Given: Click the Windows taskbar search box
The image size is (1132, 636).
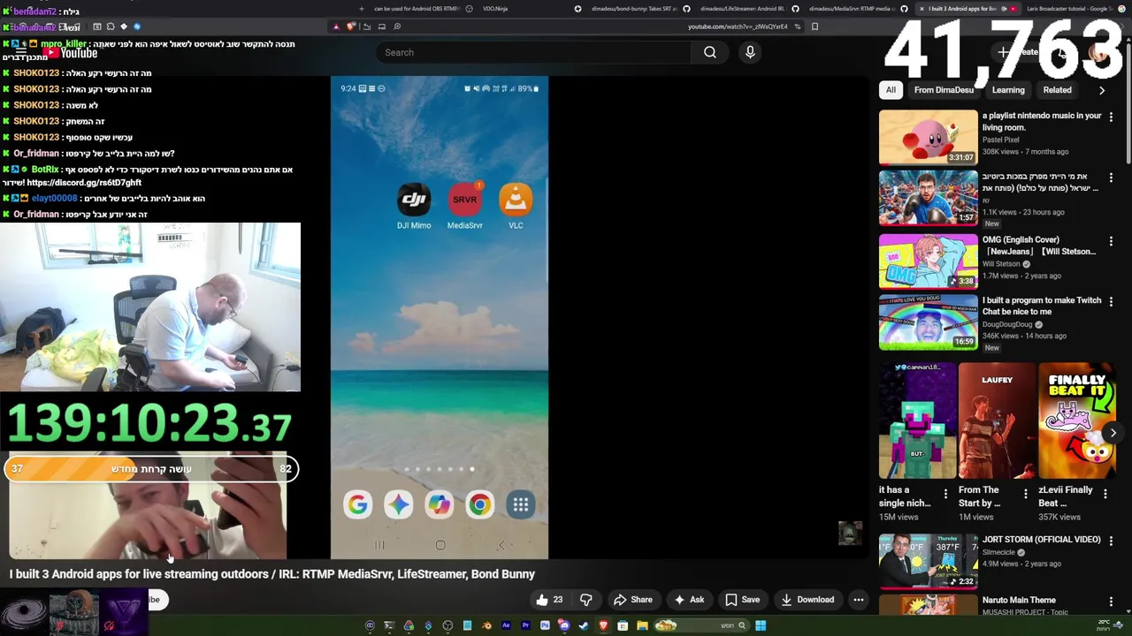Looking at the screenshot, I should point(700,625).
